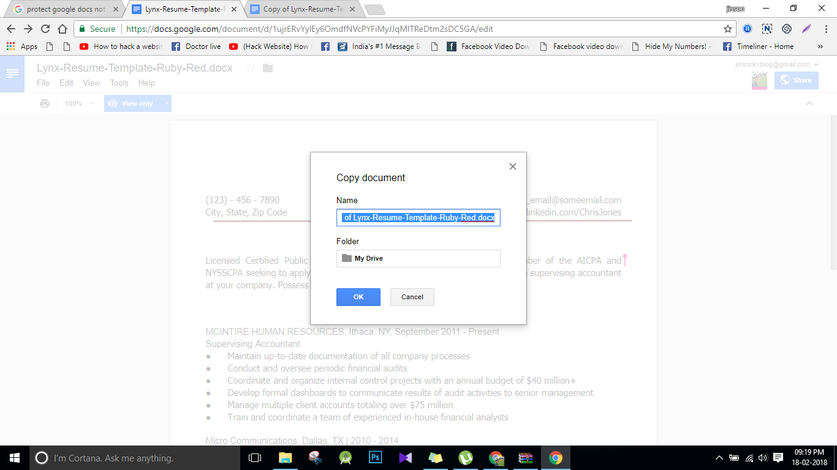Click the jinson profile button
This screenshot has width=837, height=470.
735,9
